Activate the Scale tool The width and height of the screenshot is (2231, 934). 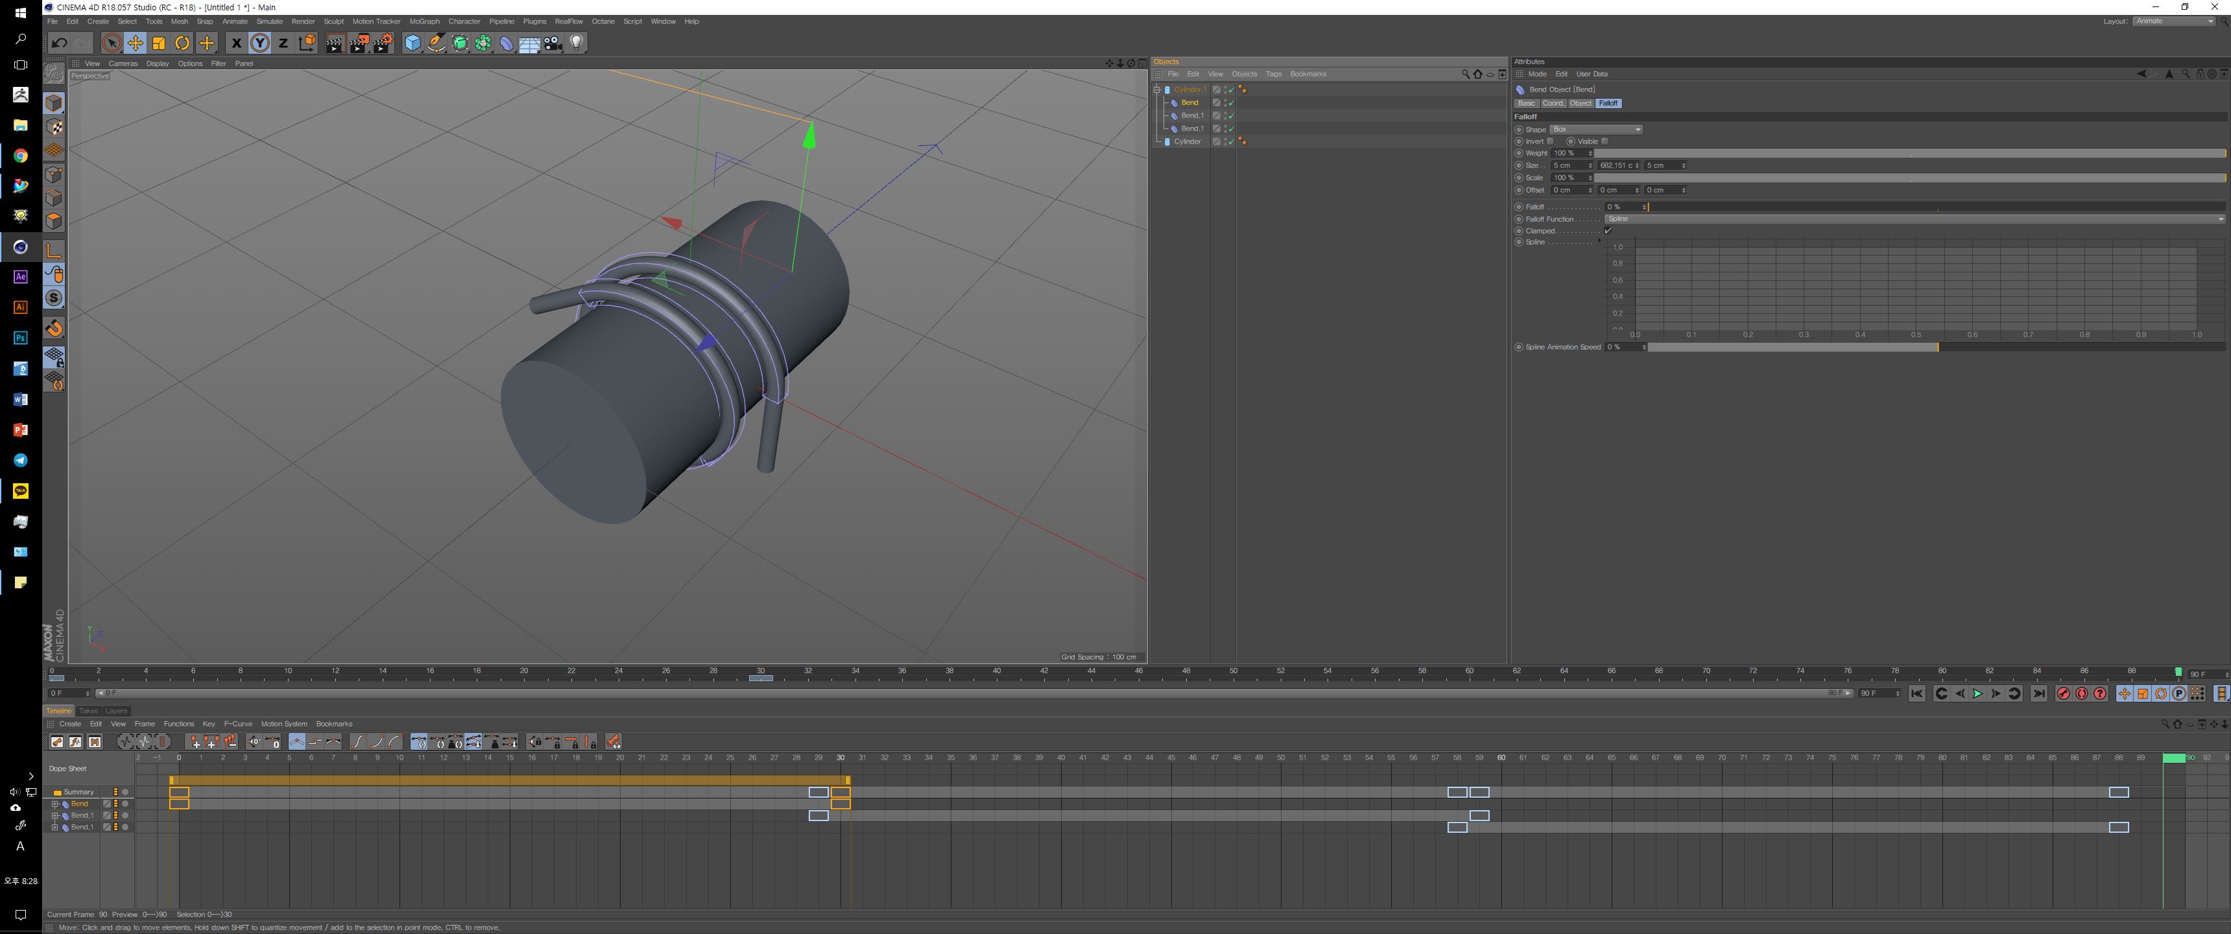click(158, 43)
